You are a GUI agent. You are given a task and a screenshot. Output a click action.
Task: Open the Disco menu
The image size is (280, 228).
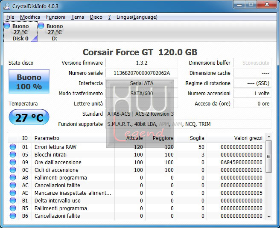[96, 17]
